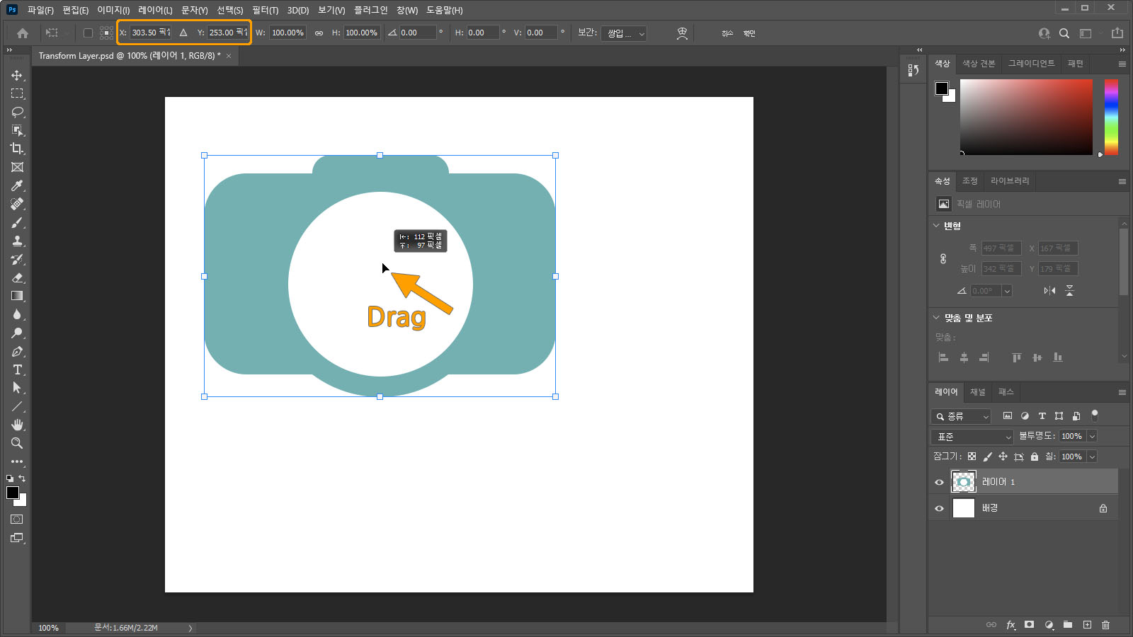
Task: Click the create new layer plus icon
Action: (x=1087, y=625)
